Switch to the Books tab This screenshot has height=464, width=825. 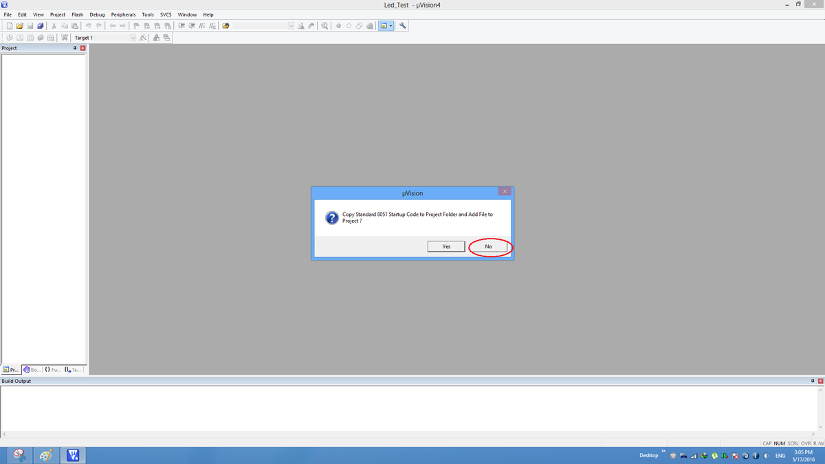[x=32, y=370]
